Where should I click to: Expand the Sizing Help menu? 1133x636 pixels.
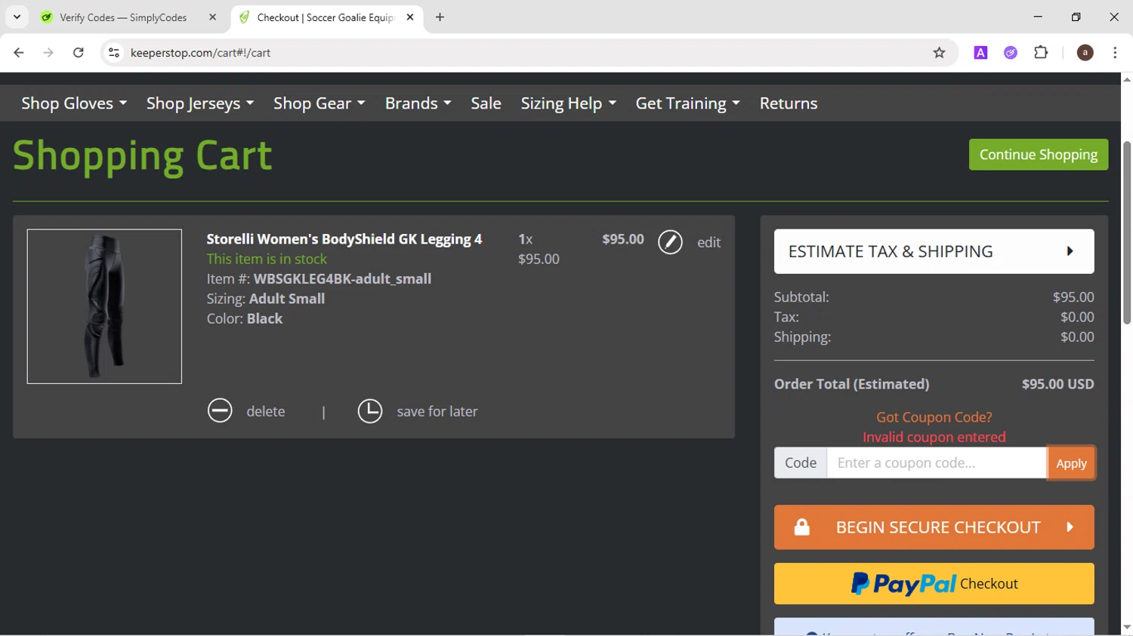point(569,103)
